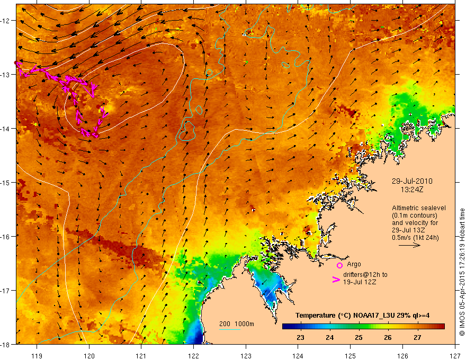Click longitude axis label 124
The height and width of the screenshot is (360, 466).
coord(298,356)
